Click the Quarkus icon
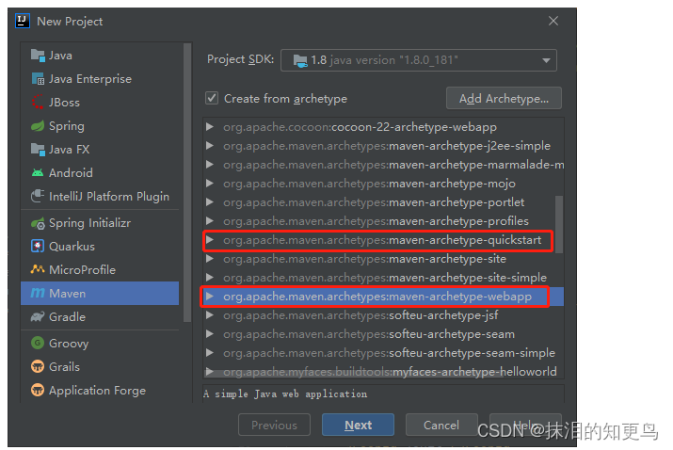The image size is (673, 450). [38, 246]
